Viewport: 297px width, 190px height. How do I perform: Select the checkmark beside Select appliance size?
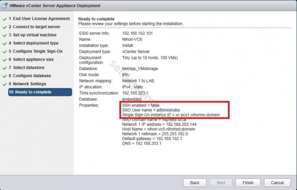point(4,59)
